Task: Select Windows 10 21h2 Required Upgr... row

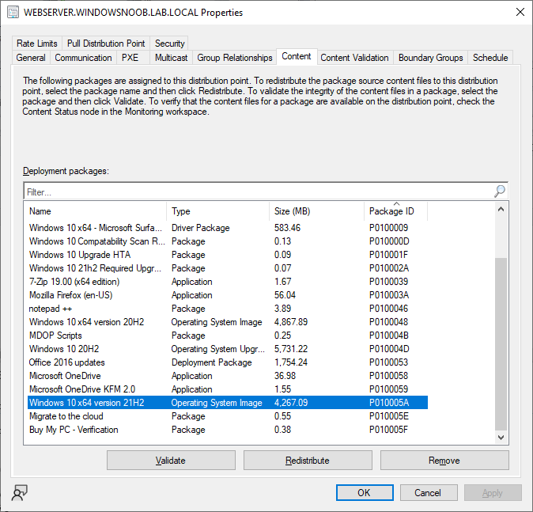Action: click(228, 268)
